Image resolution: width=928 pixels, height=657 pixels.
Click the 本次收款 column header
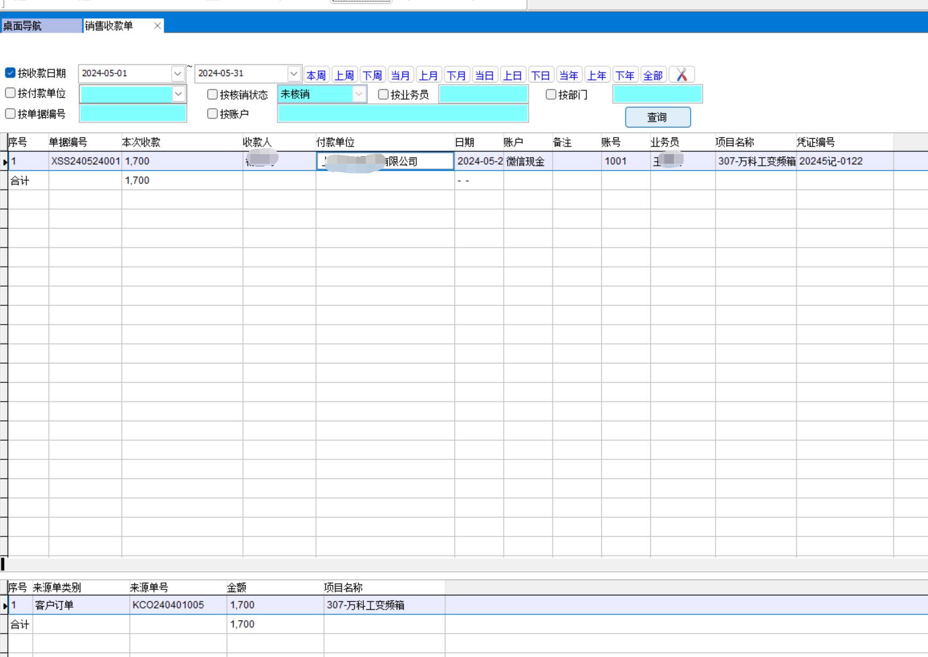141,142
